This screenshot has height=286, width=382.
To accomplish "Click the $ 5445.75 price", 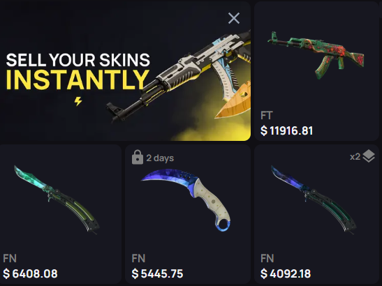I will click(x=157, y=273).
